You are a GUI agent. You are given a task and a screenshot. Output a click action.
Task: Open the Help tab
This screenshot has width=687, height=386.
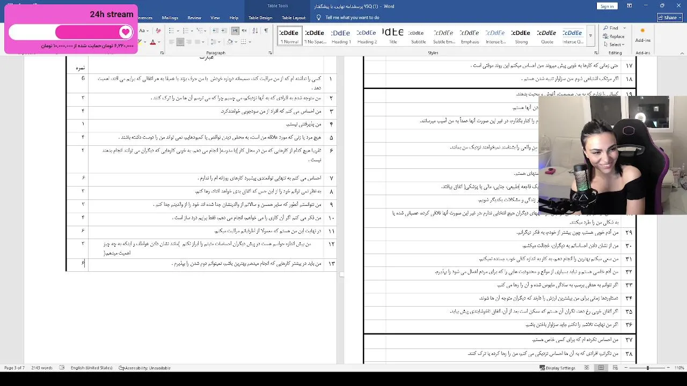(234, 18)
